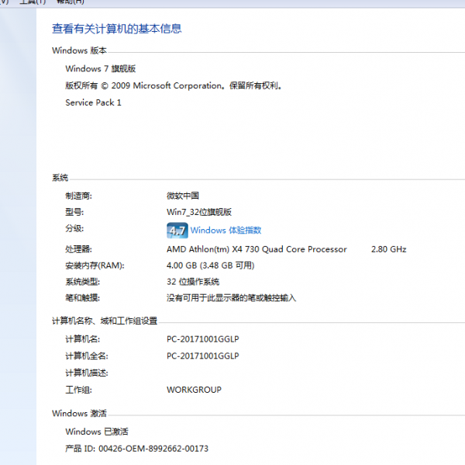Click the Windows 激活 section header

click(79, 413)
